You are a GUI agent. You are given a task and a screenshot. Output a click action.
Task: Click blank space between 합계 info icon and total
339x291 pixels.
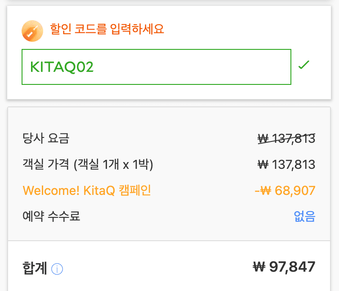coord(157,268)
